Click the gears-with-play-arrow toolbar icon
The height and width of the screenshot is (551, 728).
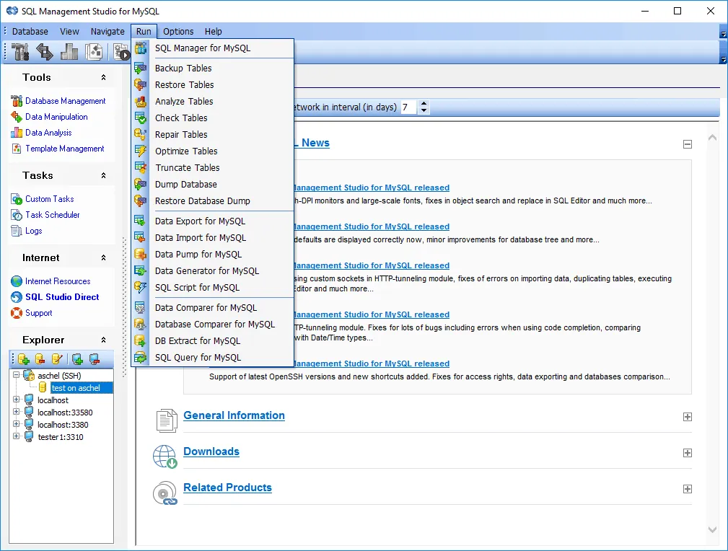coord(122,52)
